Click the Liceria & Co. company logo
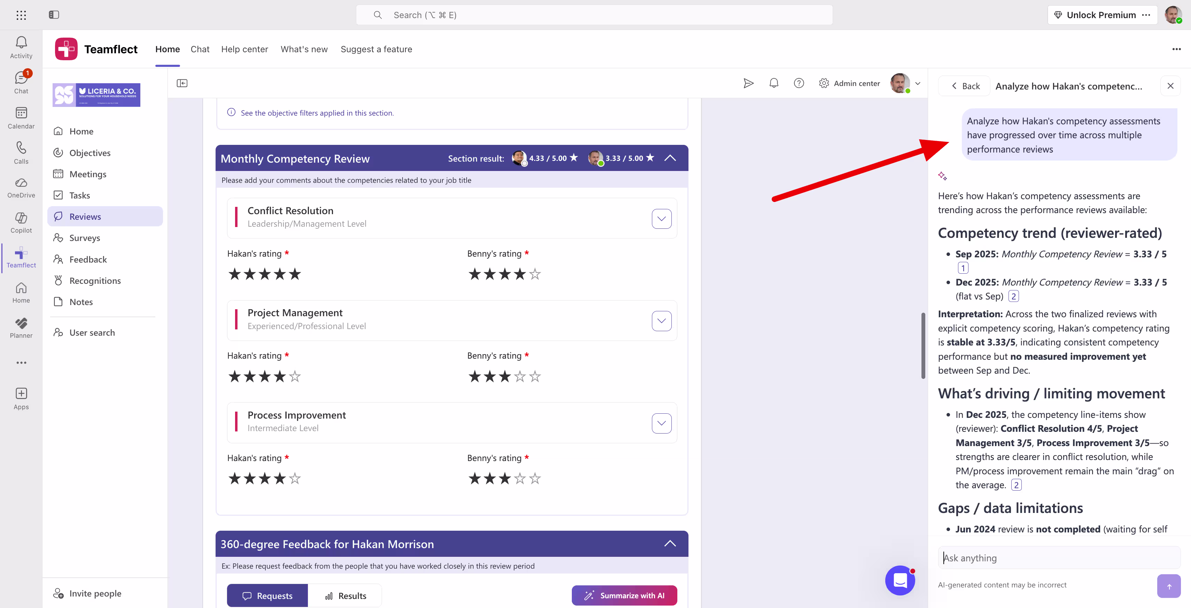The image size is (1191, 608). pyautogui.click(x=96, y=95)
